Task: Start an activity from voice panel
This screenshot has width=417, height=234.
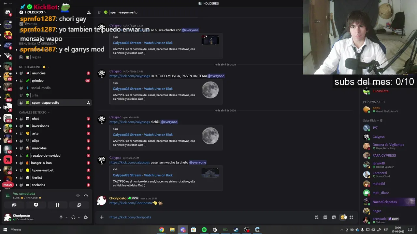Action: (x=57, y=205)
